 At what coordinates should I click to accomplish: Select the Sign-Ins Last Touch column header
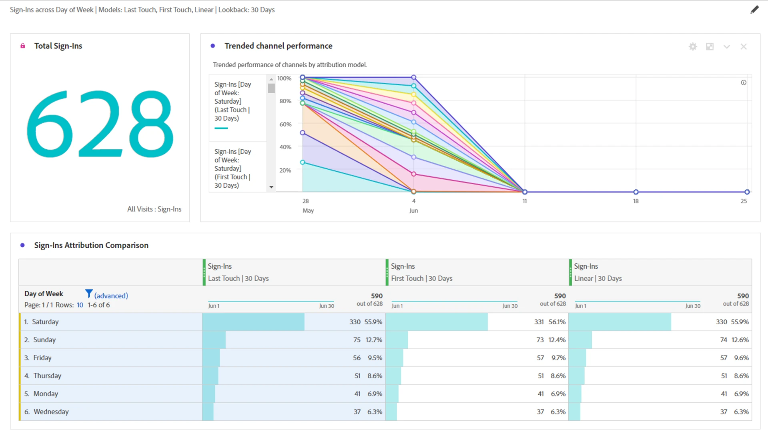(238, 272)
